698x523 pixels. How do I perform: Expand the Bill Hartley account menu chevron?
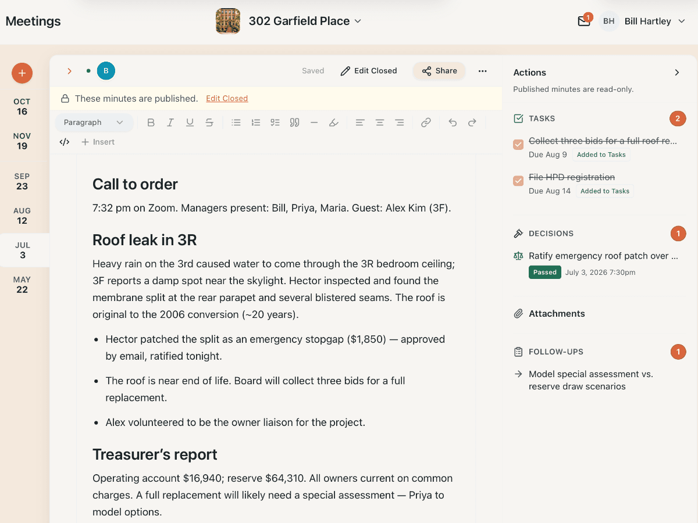pos(682,21)
